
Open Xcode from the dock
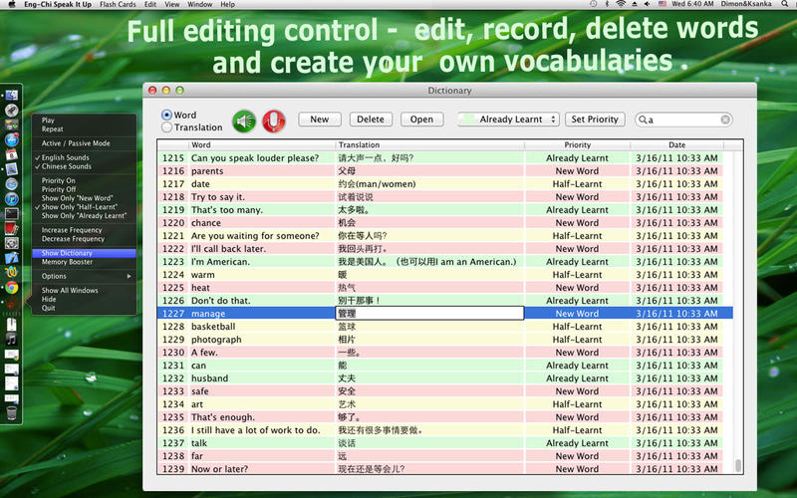(11, 258)
